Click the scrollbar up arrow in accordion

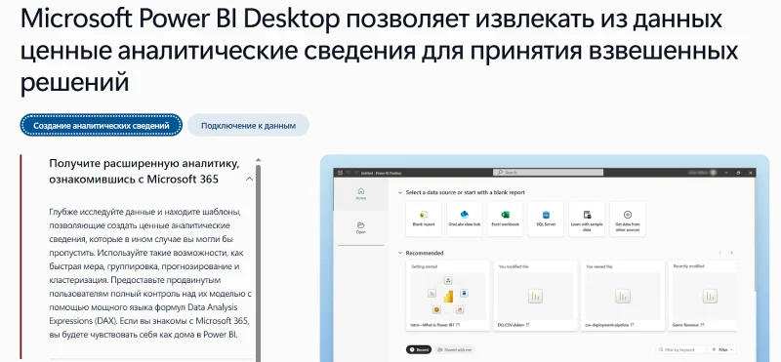coord(258,160)
